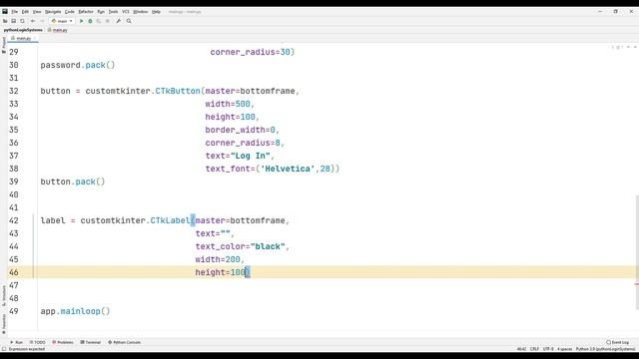The width and height of the screenshot is (639, 359).
Task: Open the Run menu
Action: tap(101, 12)
